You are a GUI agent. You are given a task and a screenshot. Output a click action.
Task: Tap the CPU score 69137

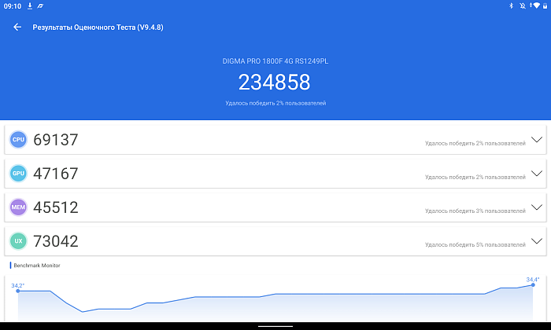coord(56,140)
